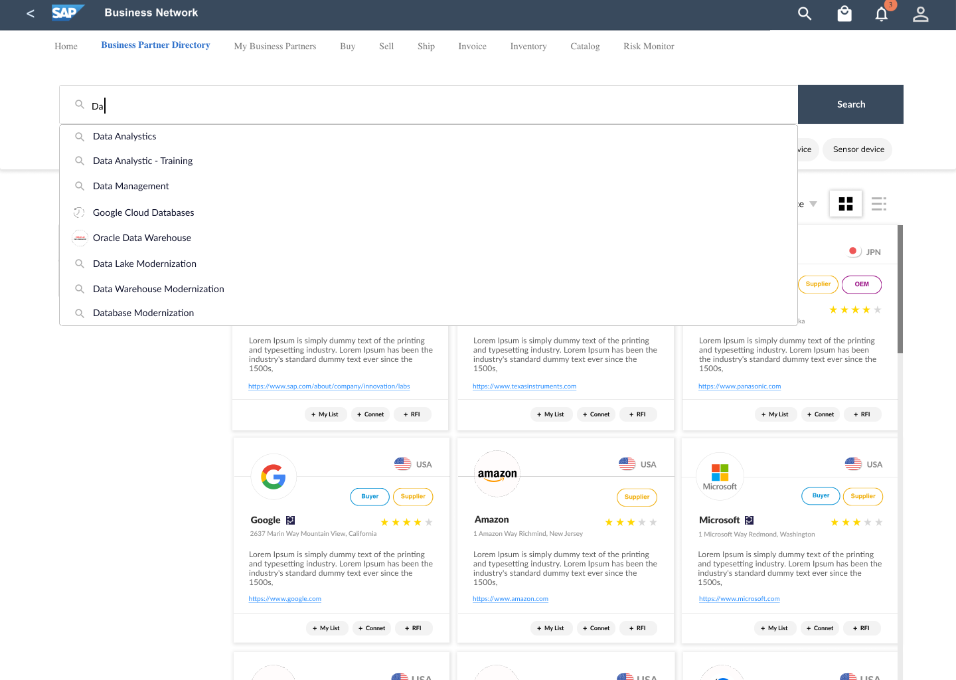Open the google.com link

point(285,599)
